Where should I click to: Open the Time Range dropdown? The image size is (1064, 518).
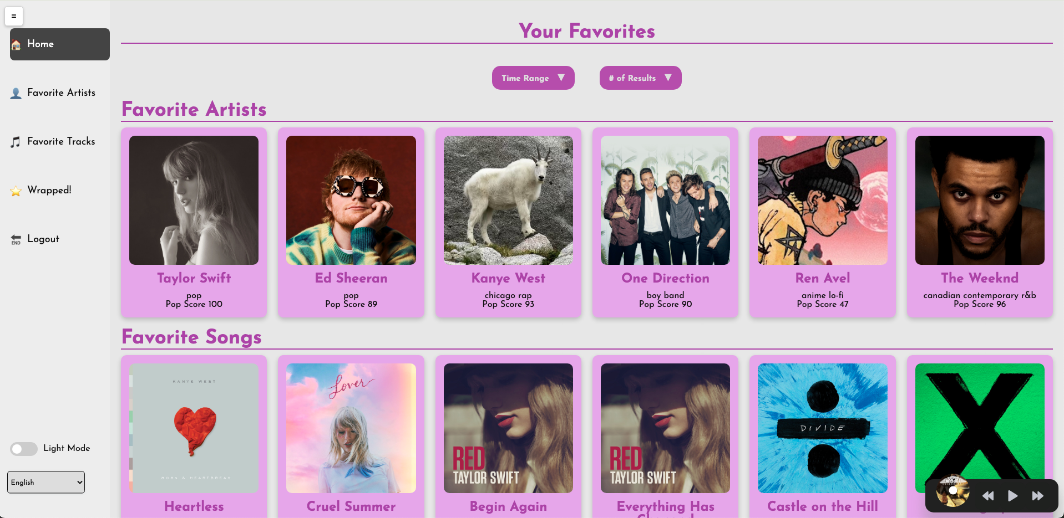click(533, 78)
